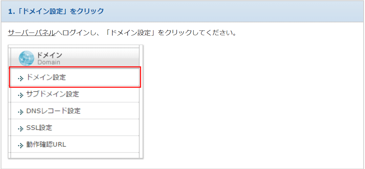
Task: Click the empty row below 動作確認URL
Action: 75,155
